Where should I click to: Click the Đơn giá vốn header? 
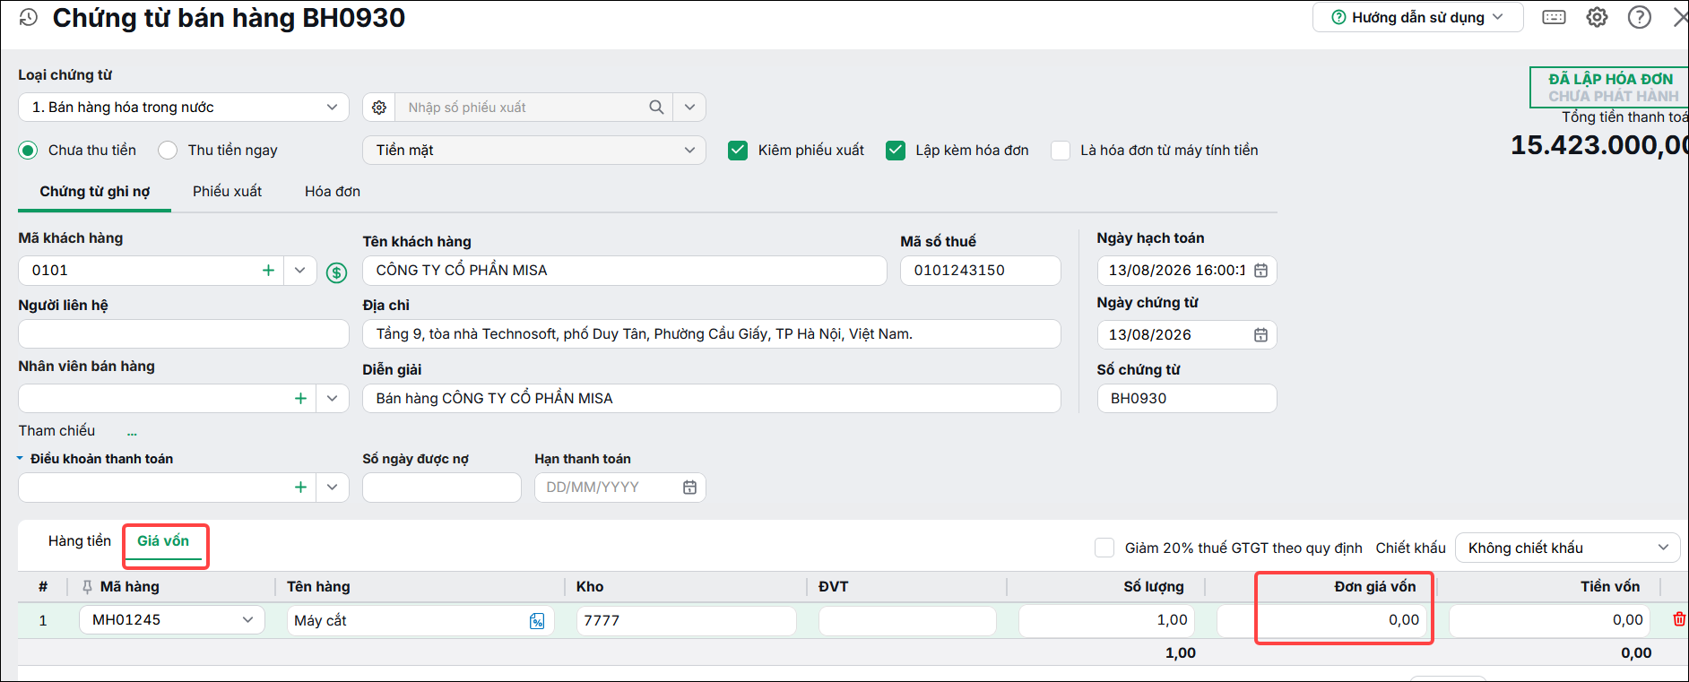[x=1375, y=587]
